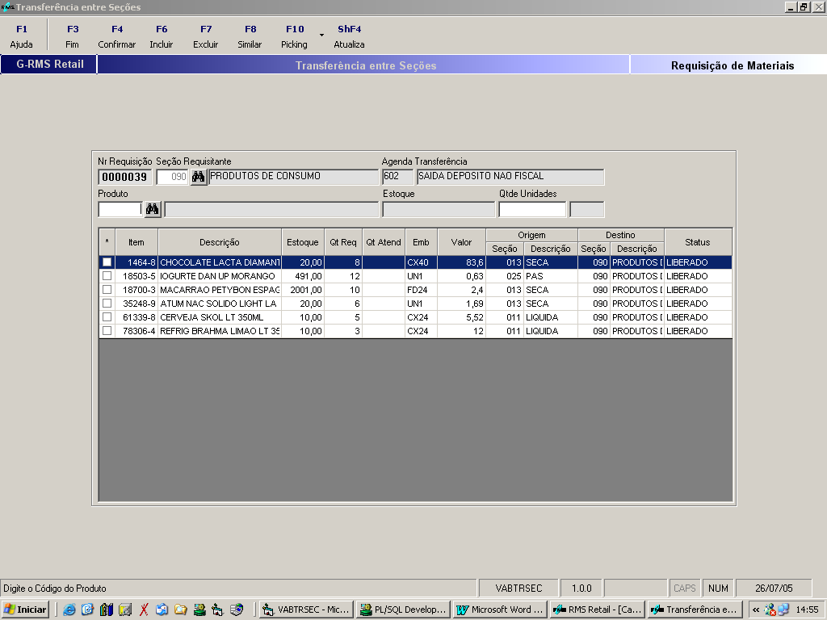Click the Qt Req column header

342,242
